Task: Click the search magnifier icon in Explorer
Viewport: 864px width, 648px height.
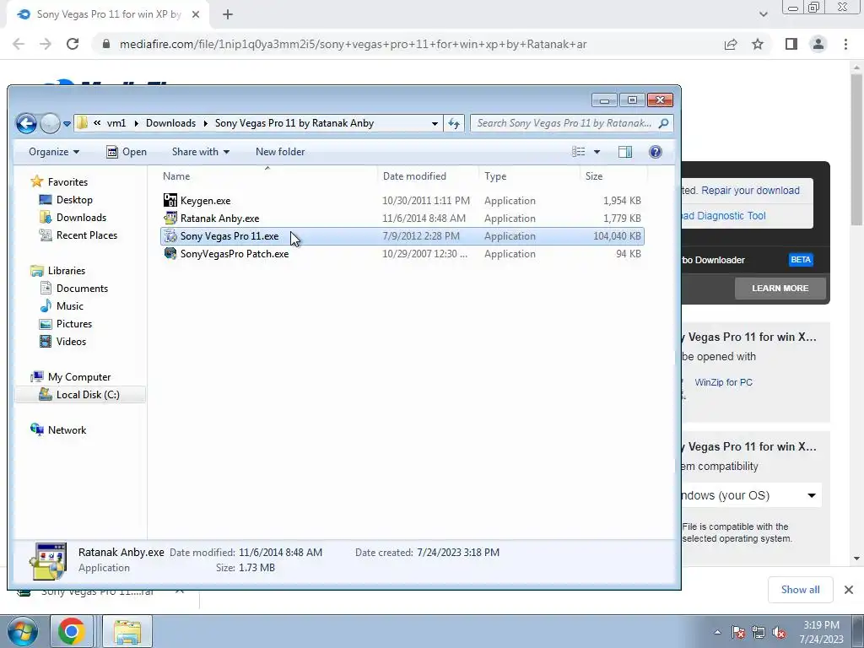Action: pos(663,123)
